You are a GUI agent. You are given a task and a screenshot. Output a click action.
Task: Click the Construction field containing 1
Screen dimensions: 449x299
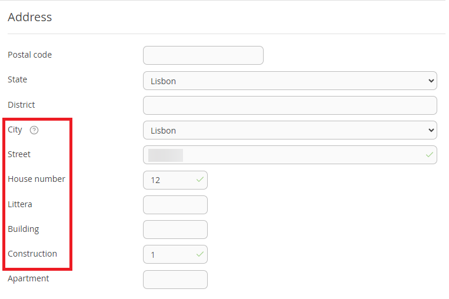[175, 254]
